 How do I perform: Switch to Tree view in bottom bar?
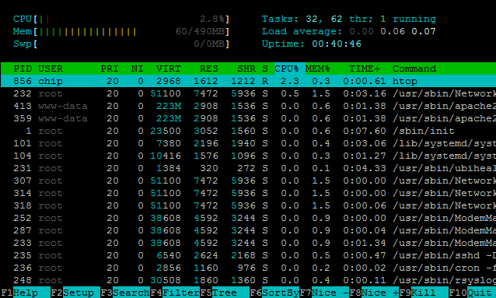click(231, 293)
